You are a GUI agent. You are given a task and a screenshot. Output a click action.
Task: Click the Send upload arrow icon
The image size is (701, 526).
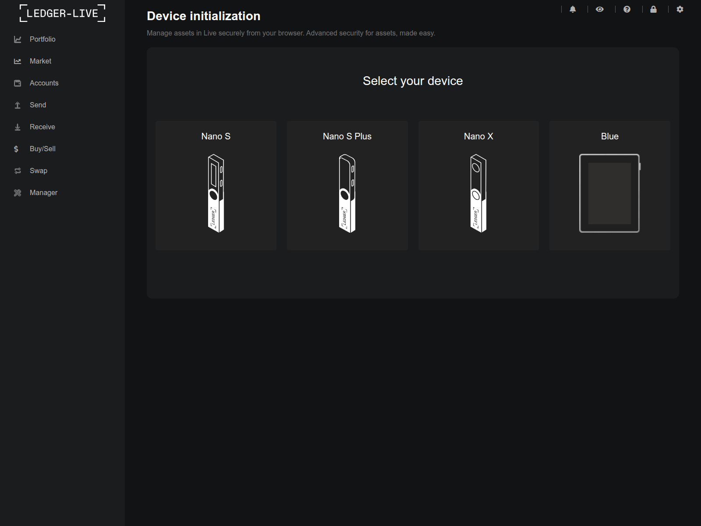click(18, 105)
